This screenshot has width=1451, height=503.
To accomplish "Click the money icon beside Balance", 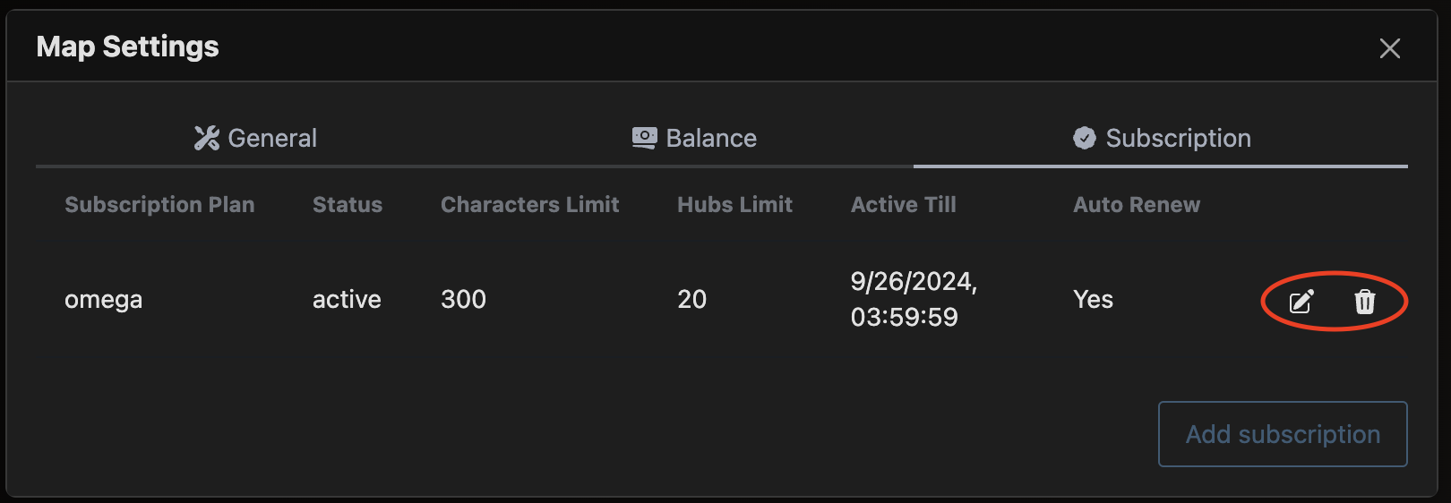I will click(644, 138).
